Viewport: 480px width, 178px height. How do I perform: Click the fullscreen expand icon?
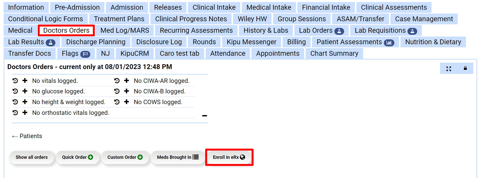[448, 69]
